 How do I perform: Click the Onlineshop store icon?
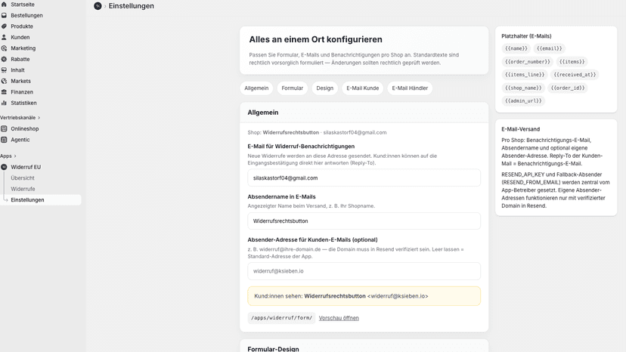pyautogui.click(x=4, y=129)
